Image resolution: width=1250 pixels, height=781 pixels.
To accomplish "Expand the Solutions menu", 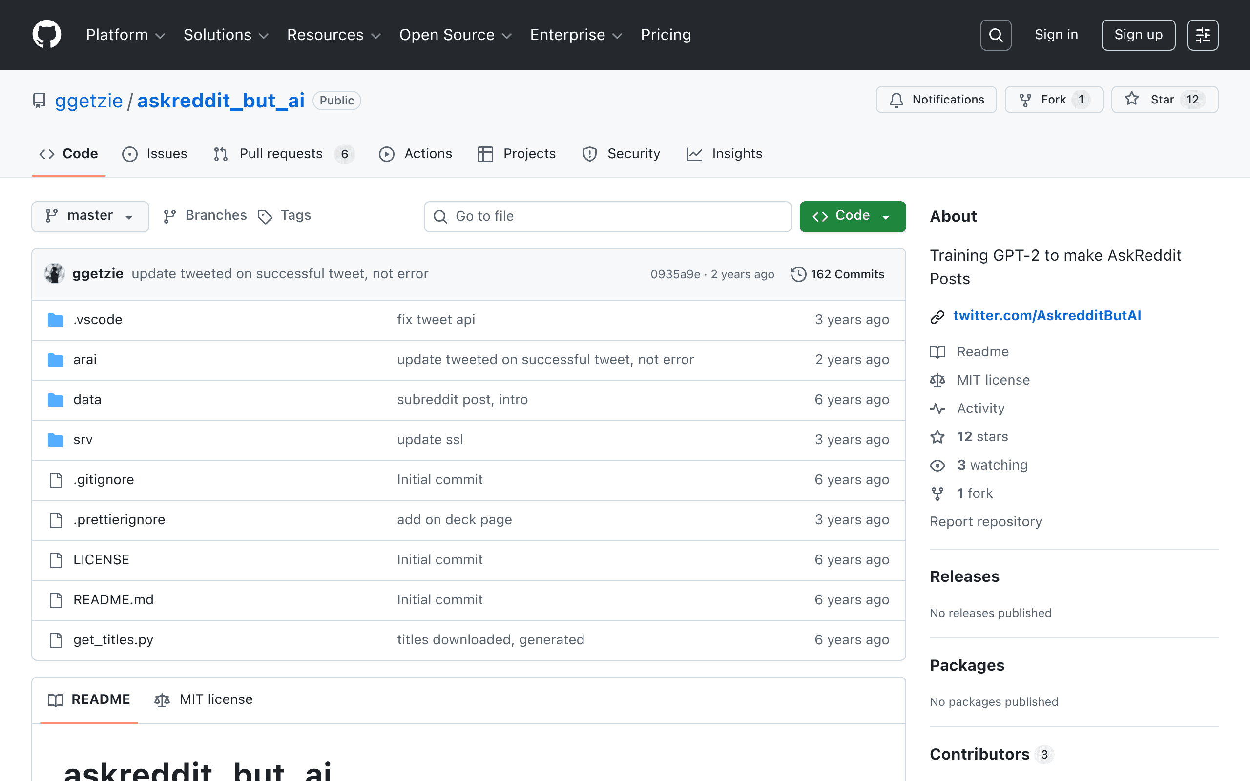I will [226, 35].
